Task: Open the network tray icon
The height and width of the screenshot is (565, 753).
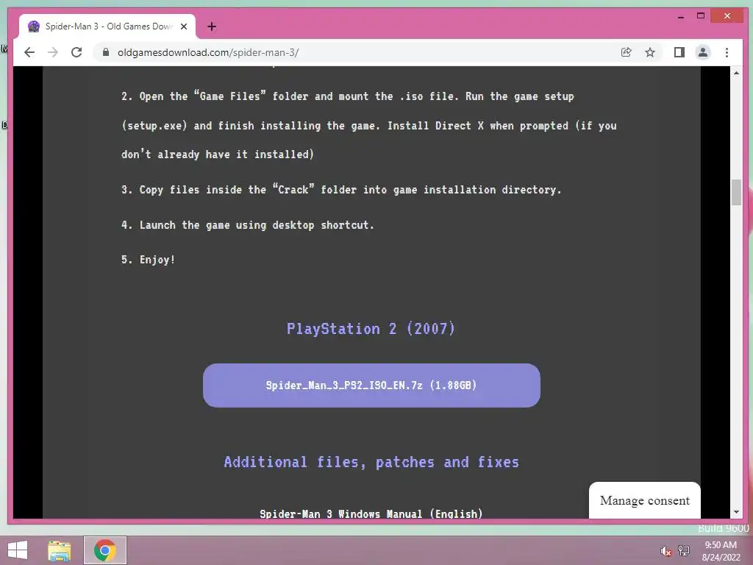Action: tap(684, 550)
